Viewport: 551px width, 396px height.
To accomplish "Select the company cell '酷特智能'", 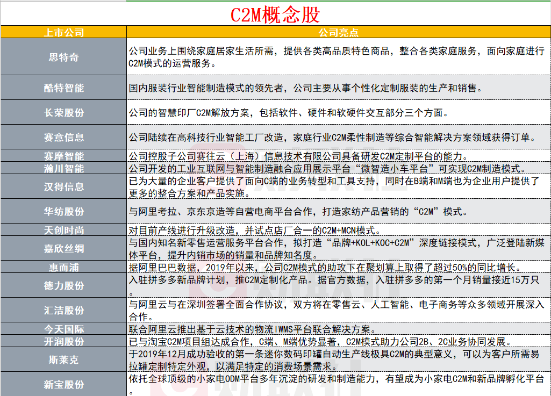I will (63, 88).
